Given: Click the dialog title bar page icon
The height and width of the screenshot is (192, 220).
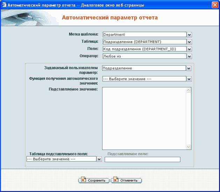Looking at the screenshot, I should pyautogui.click(x=4, y=5).
